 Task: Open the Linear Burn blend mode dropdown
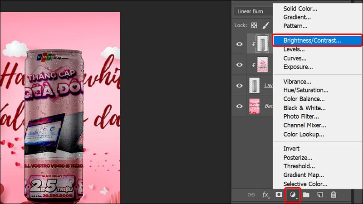[x=253, y=11]
